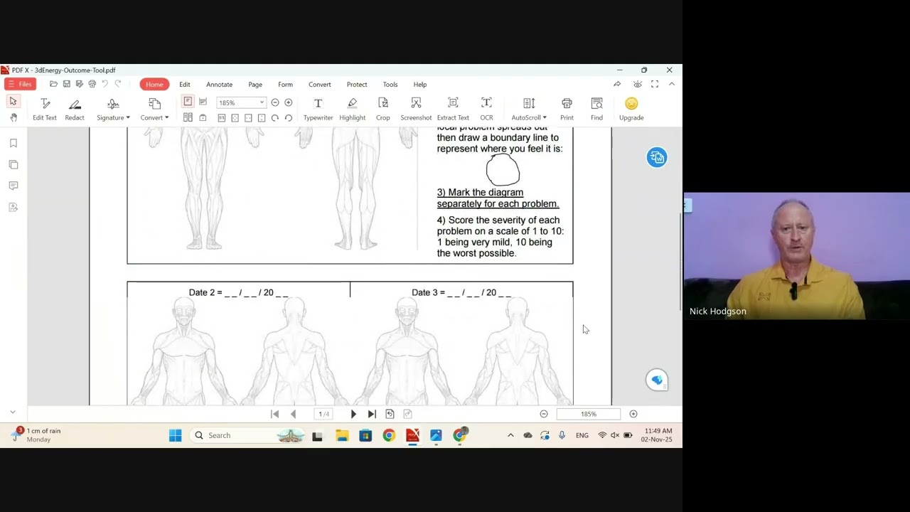Expand the left sidebar bottom chevron
910x512 pixels.
(x=12, y=412)
